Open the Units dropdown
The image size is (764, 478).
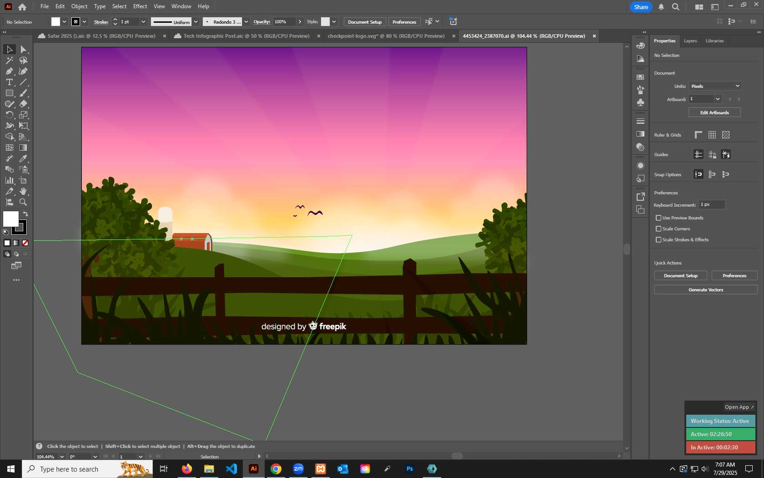715,86
